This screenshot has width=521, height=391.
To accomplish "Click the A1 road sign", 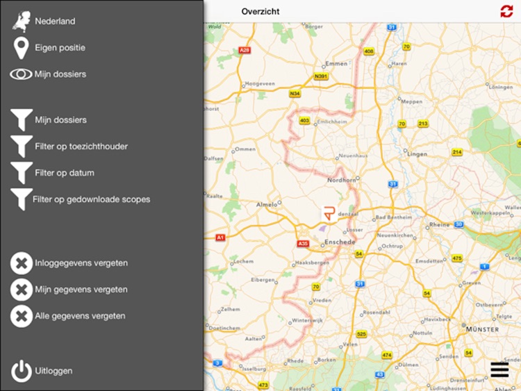I will click(220, 238).
